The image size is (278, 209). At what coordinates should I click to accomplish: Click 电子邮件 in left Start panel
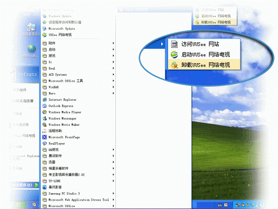pyautogui.click(x=20, y=90)
